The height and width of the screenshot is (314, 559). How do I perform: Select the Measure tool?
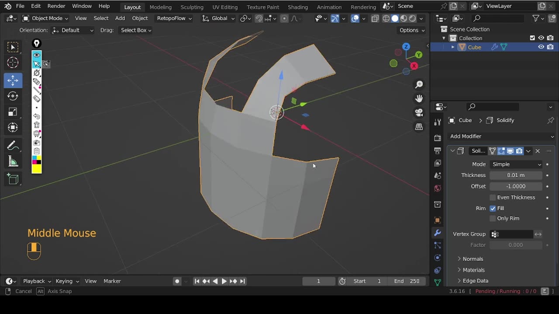(13, 162)
